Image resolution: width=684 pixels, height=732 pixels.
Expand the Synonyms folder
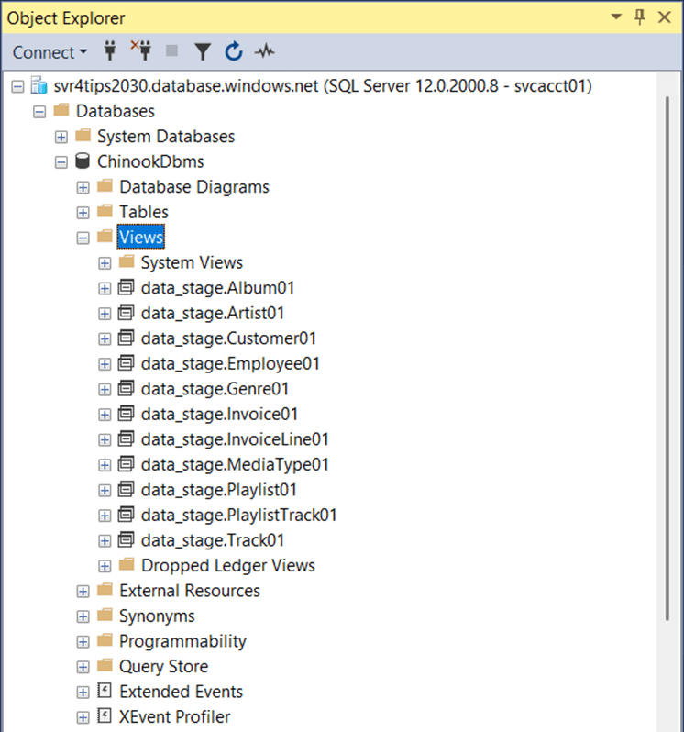pyautogui.click(x=83, y=616)
